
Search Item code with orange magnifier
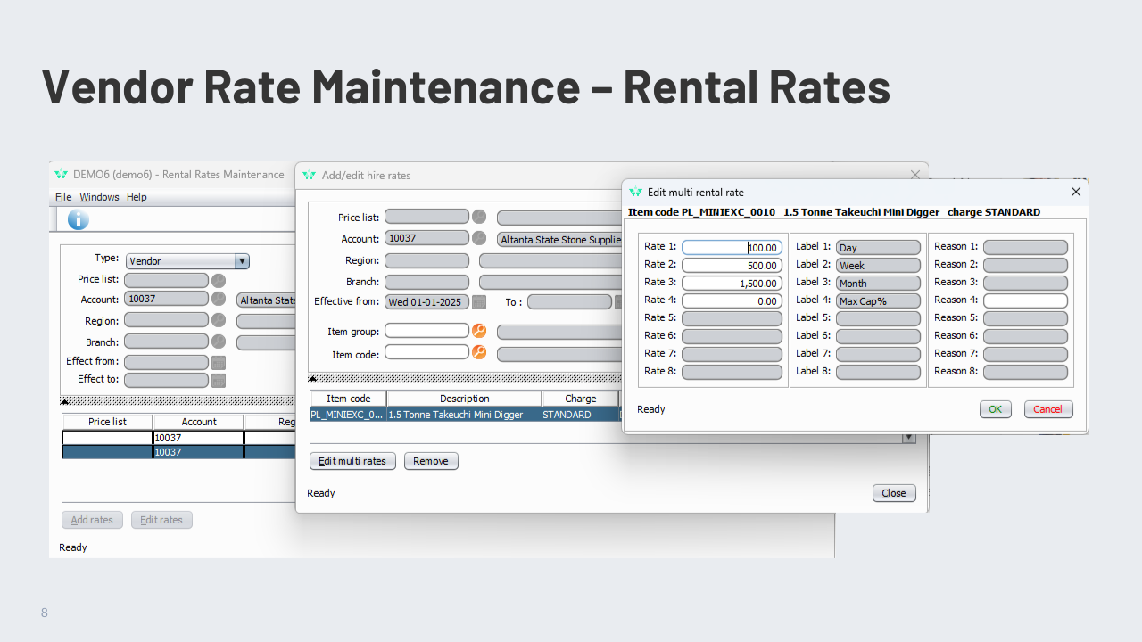click(479, 352)
